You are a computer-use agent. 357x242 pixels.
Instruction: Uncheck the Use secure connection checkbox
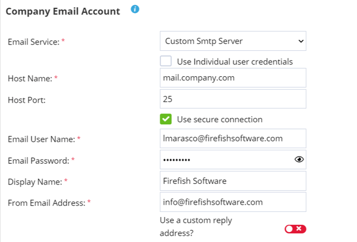tap(166, 119)
